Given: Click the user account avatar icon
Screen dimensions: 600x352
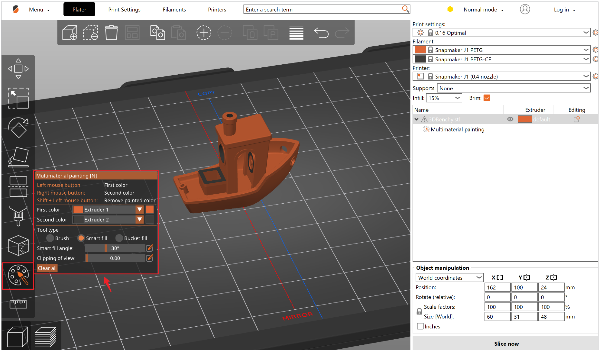Looking at the screenshot, I should 525,9.
